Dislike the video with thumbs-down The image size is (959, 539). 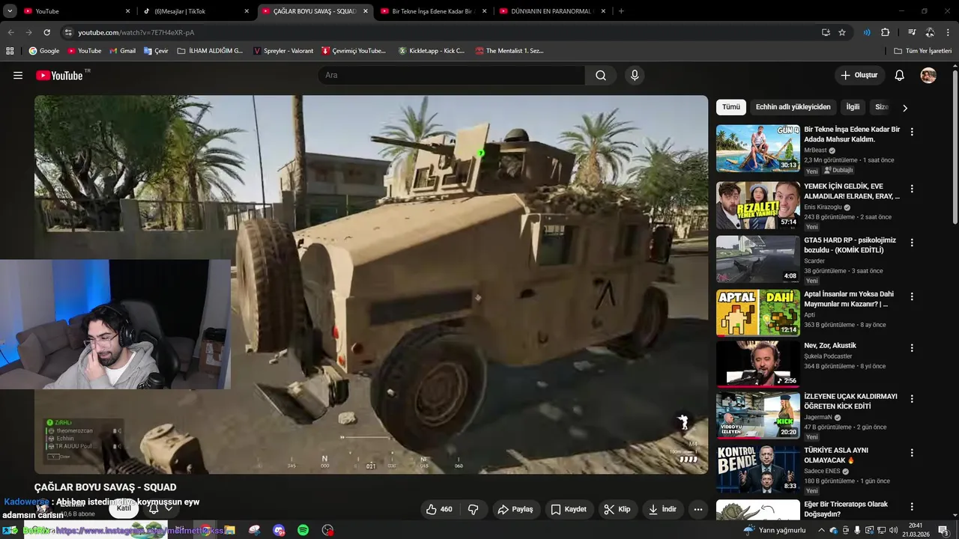coord(474,509)
